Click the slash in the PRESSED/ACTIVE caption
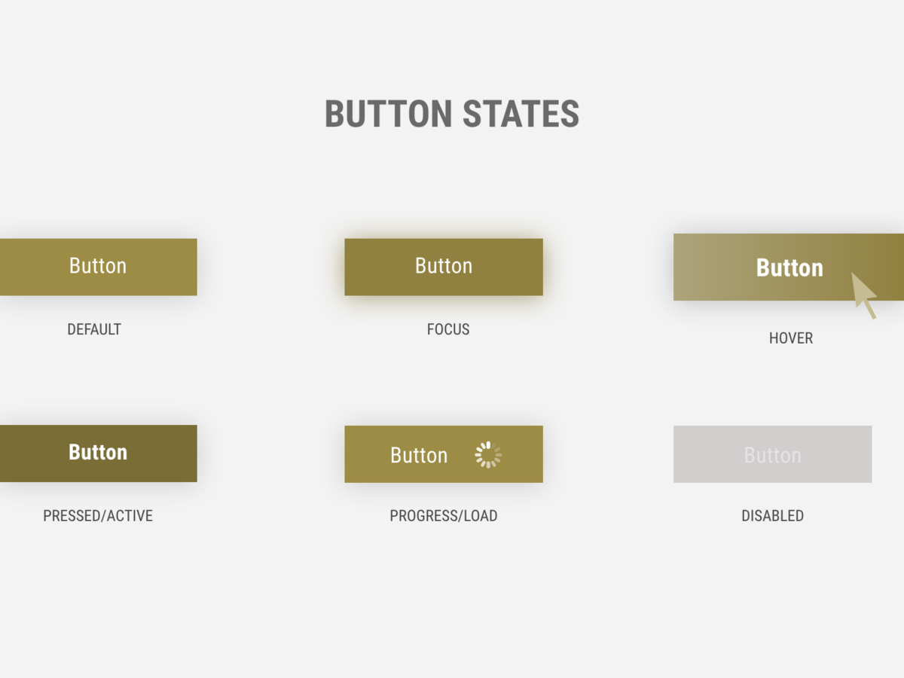This screenshot has width=904, height=678. click(104, 516)
